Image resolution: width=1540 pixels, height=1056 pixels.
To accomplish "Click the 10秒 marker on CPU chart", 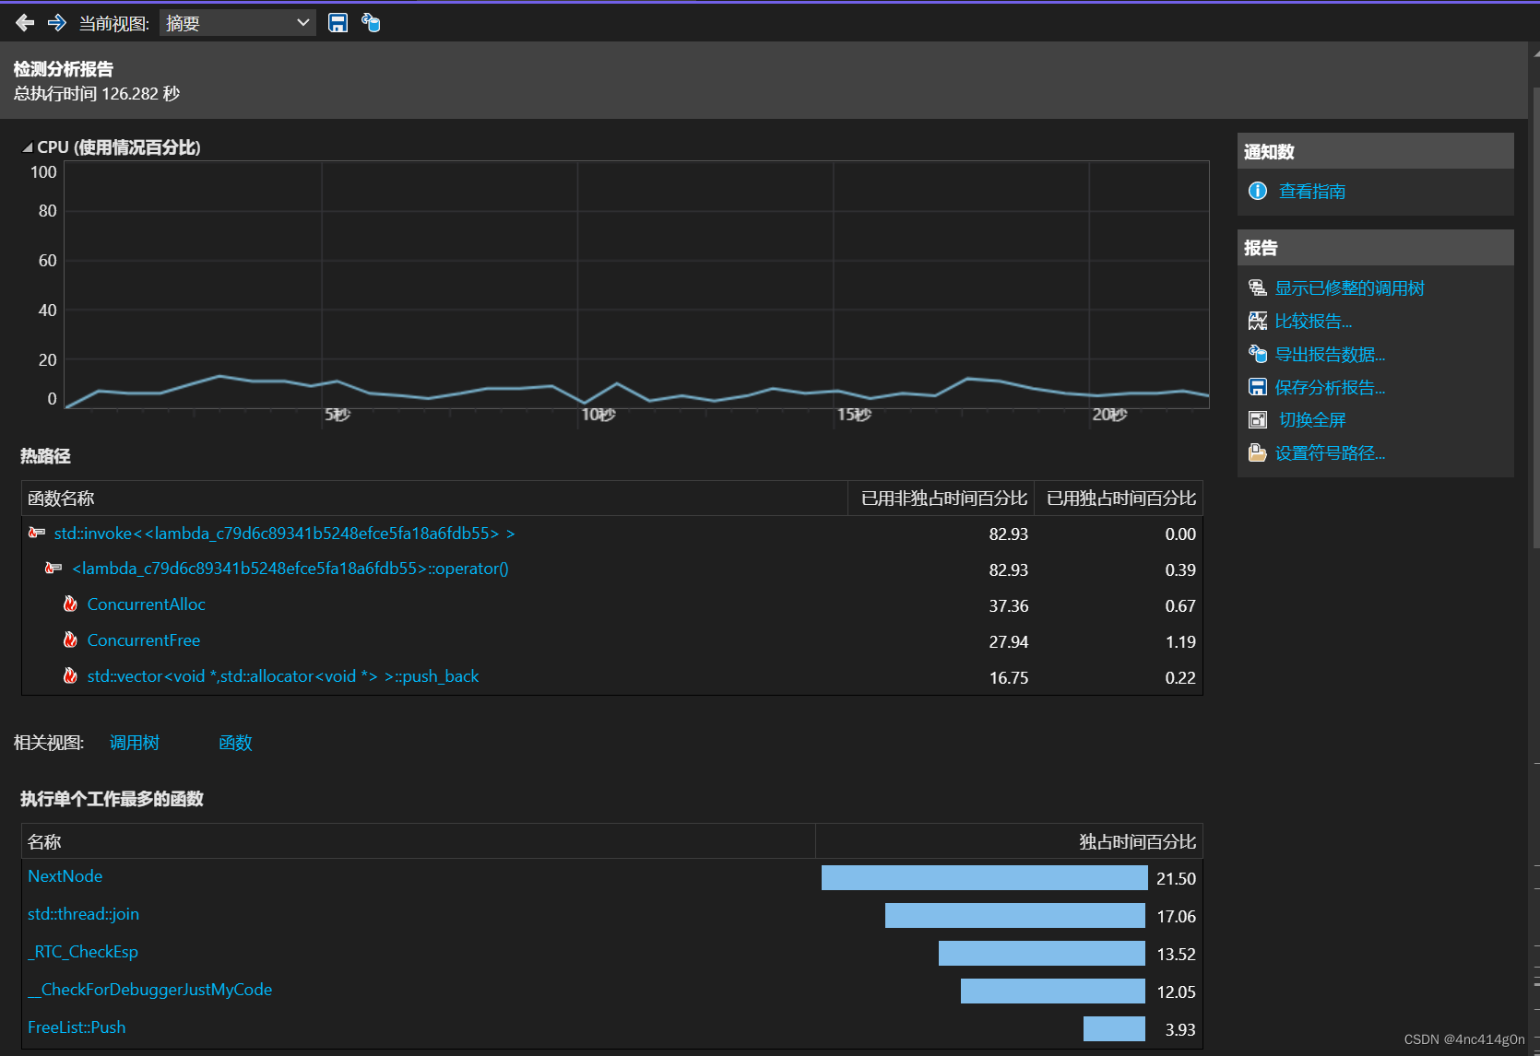I will (598, 415).
